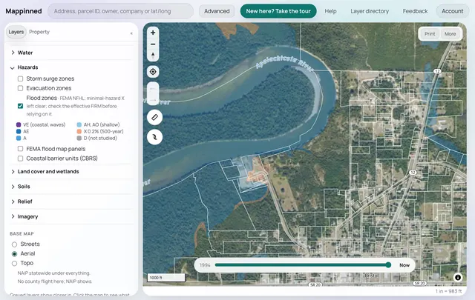Select Aerial base map
The height and width of the screenshot is (300, 475).
pyautogui.click(x=14, y=254)
